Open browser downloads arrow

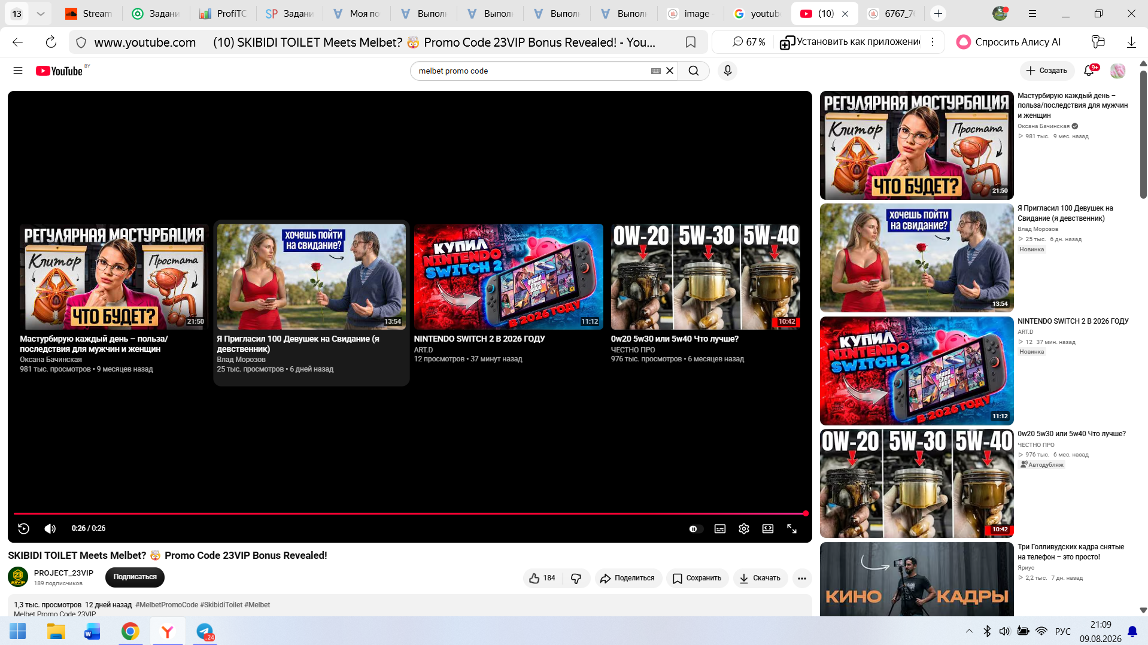coord(1131,42)
